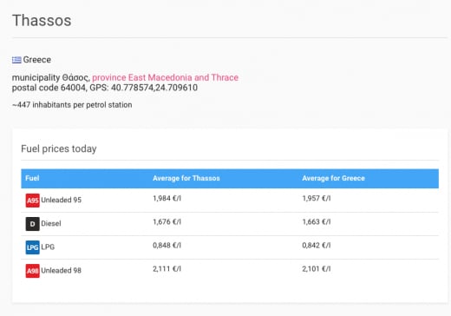Click the Thassos page title
Viewport: 451px width, 316px height.
(42, 21)
